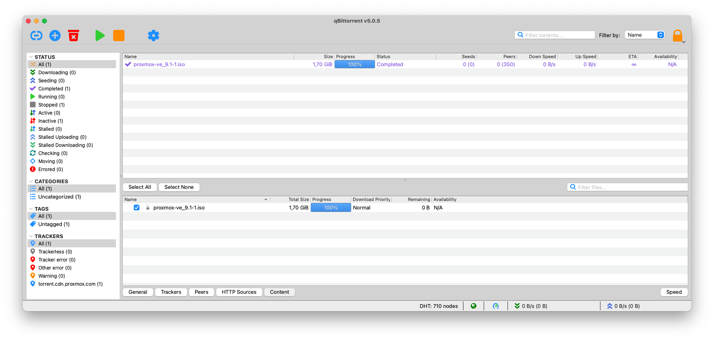The image size is (714, 341).
Task: Click the Completed checkmark filter icon
Action: (33, 88)
